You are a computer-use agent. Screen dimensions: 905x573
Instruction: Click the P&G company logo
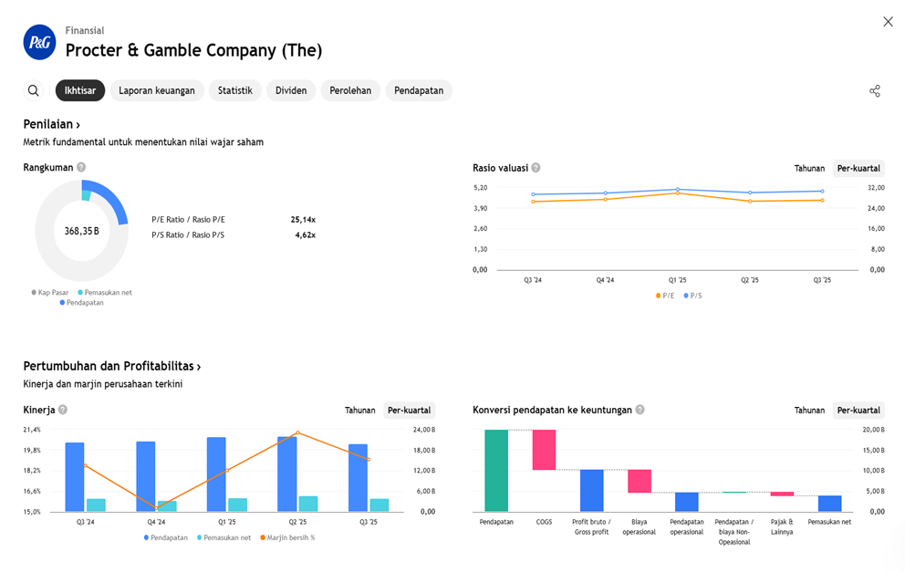tap(40, 42)
